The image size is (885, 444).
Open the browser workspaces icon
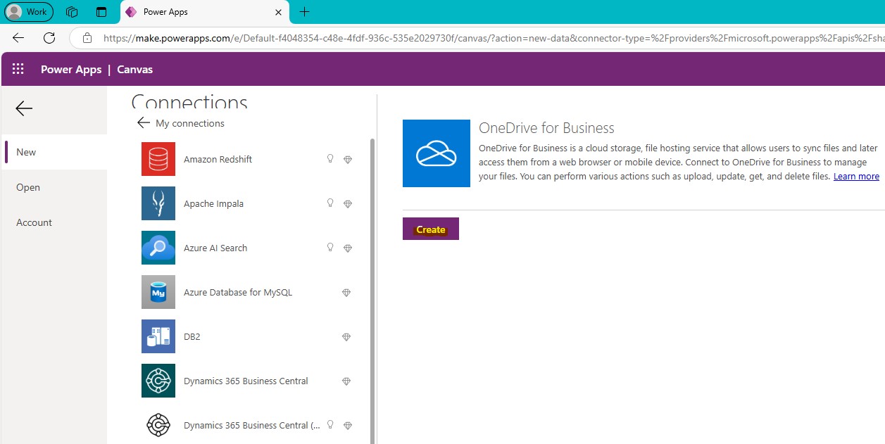coord(71,12)
